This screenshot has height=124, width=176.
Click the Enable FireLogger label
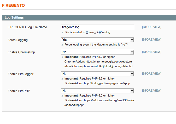[21, 74]
